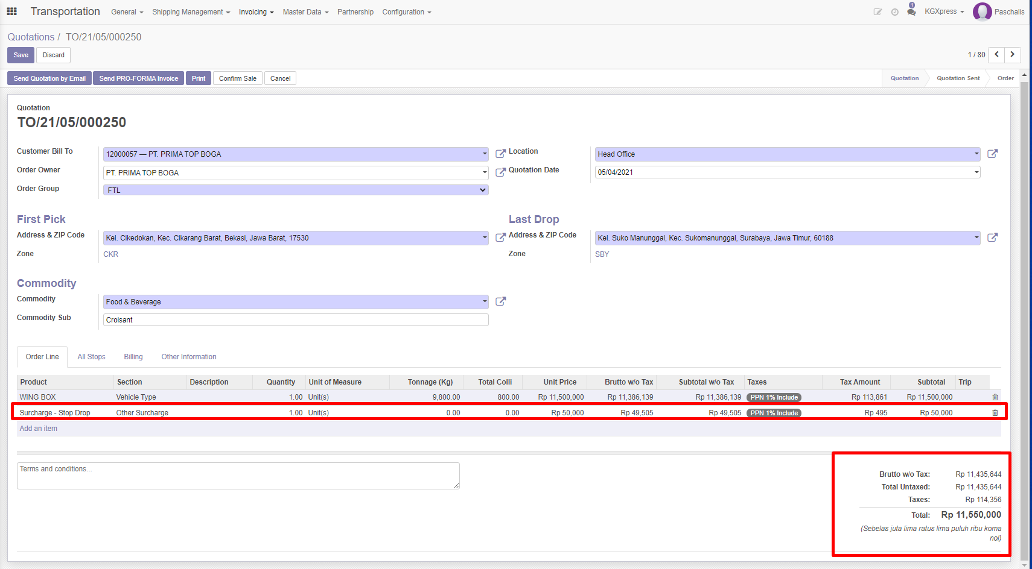This screenshot has width=1032, height=569.
Task: Open the Quotation Date picker
Action: click(976, 172)
